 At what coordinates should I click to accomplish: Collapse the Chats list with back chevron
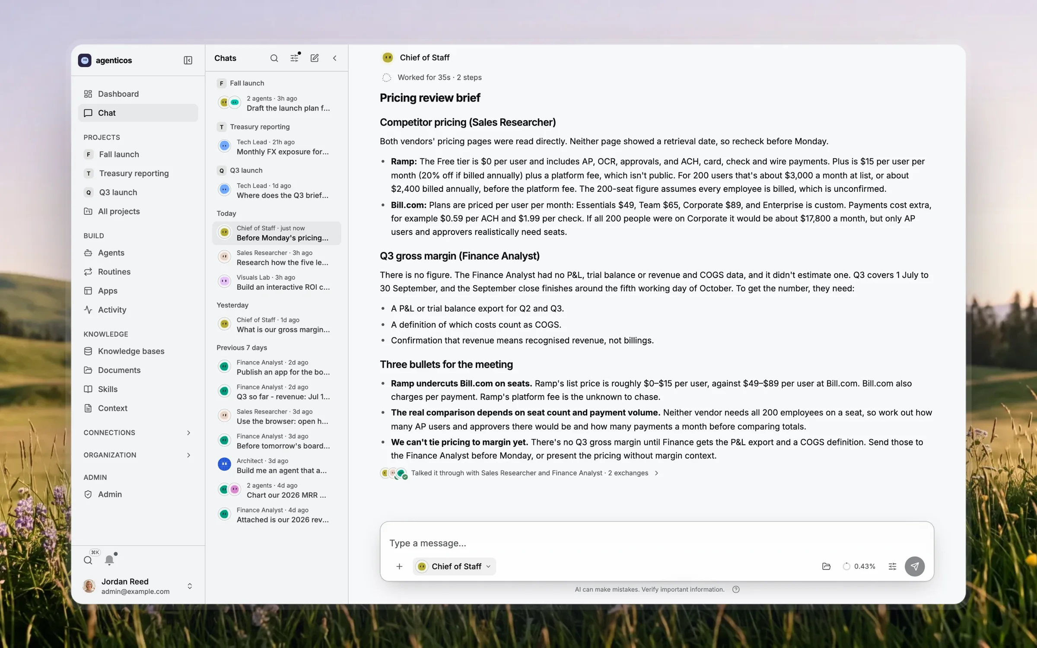coord(334,58)
